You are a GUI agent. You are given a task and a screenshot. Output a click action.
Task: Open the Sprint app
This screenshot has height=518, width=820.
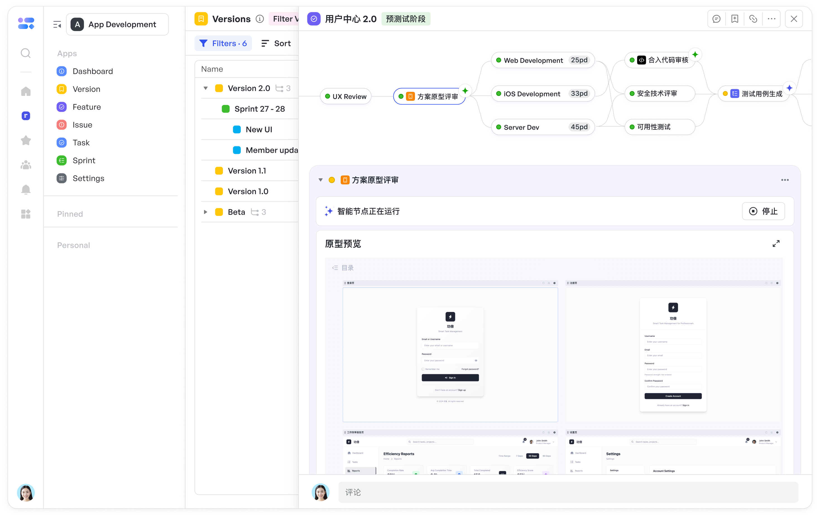(76, 161)
